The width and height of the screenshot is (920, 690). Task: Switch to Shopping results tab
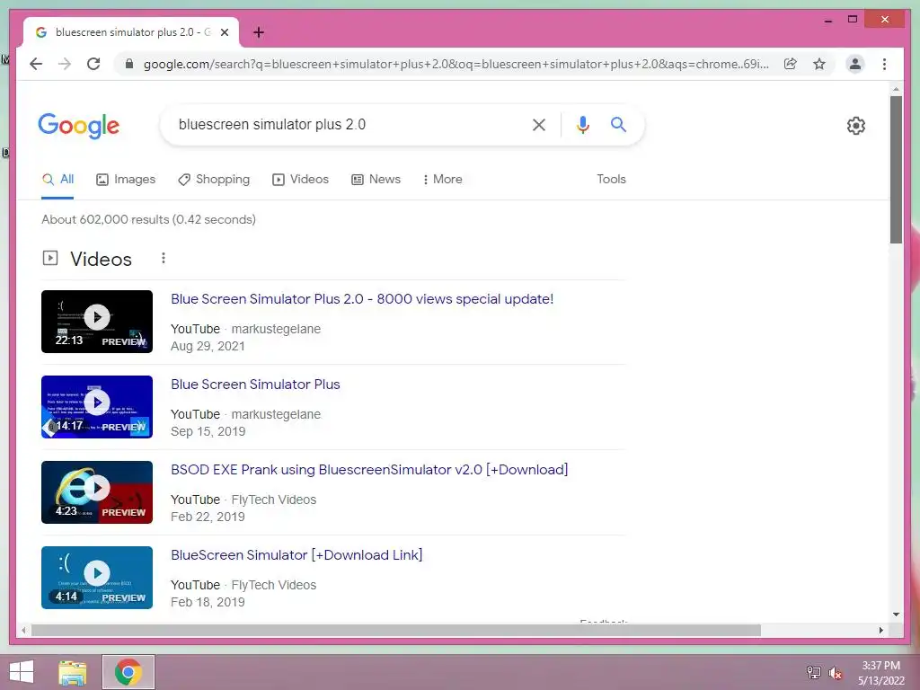point(214,180)
